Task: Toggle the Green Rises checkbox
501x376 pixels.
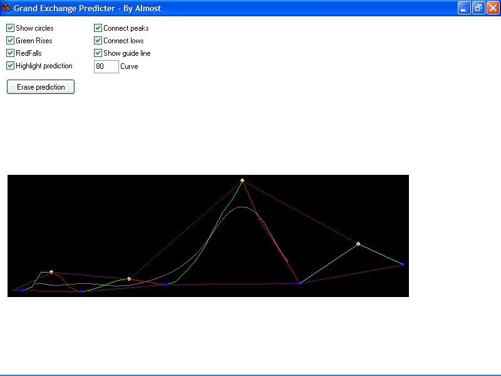Action: (10, 41)
